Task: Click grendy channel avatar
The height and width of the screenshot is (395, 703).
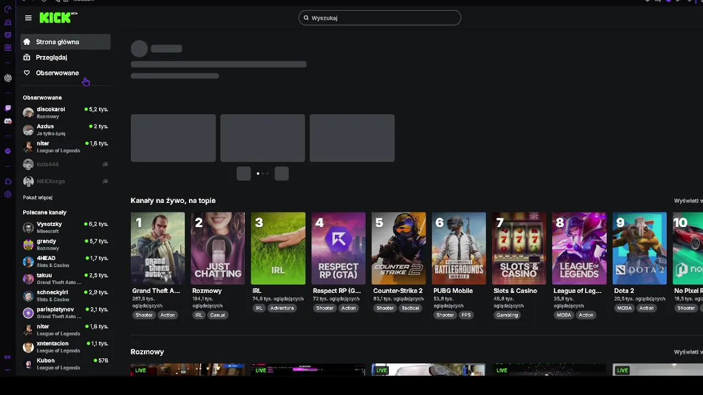Action: [x=28, y=244]
